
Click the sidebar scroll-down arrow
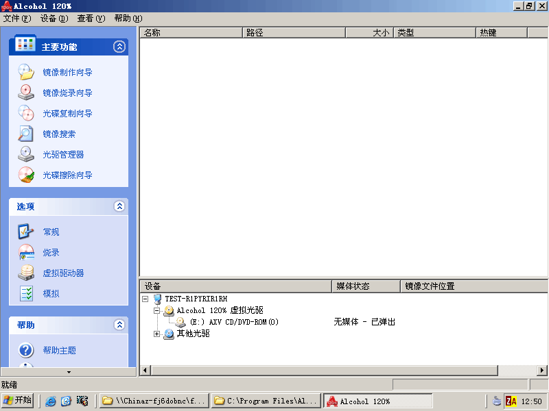(x=69, y=372)
